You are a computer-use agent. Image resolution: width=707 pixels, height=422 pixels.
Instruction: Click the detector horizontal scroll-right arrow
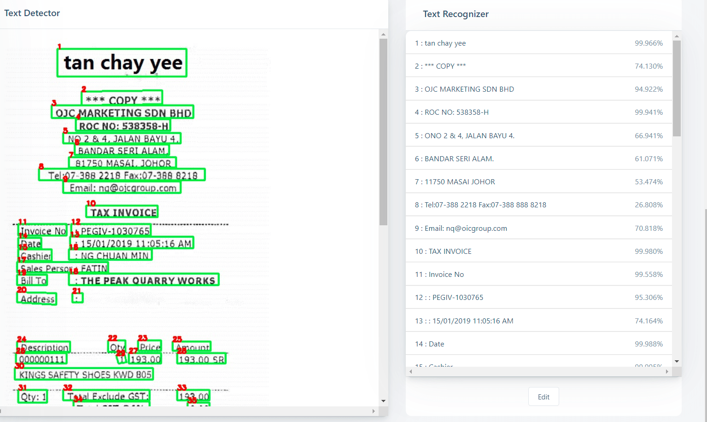[x=374, y=411]
